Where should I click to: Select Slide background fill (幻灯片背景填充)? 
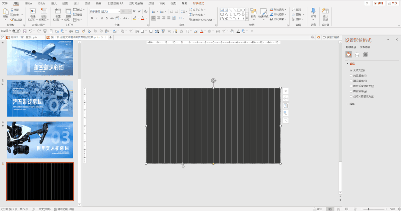coord(351,96)
